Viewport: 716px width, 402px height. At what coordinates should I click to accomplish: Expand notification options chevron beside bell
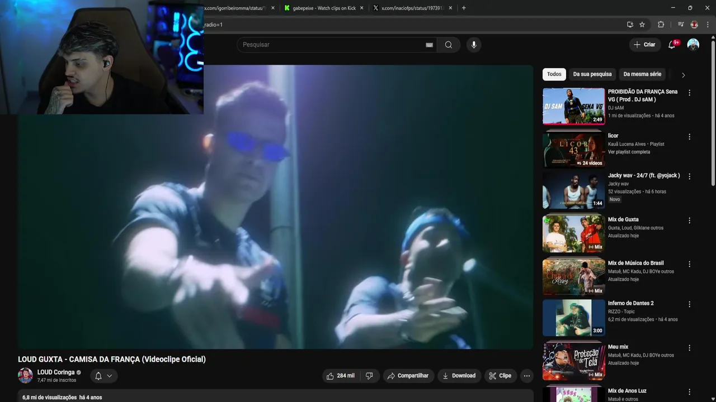(x=110, y=376)
